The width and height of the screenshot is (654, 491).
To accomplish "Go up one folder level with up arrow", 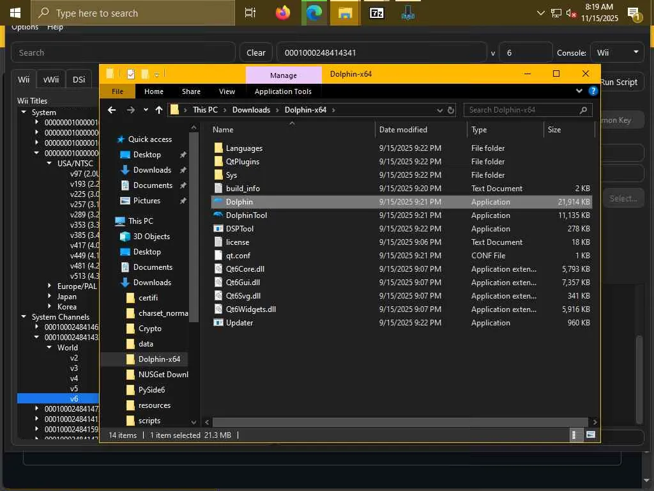I will coord(159,110).
